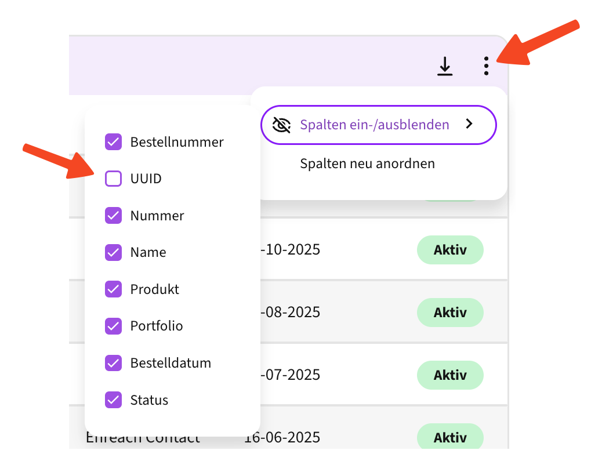Open the three-dot options menu
Viewport: 602px width, 472px height.
(486, 66)
